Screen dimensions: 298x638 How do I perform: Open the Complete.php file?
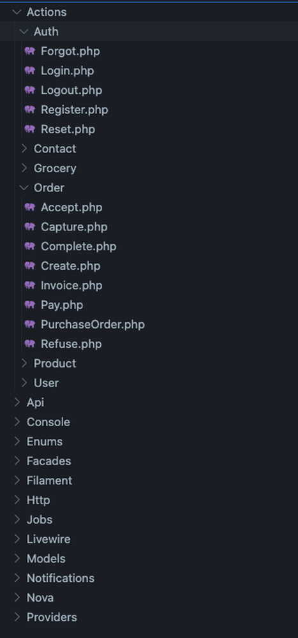pos(78,246)
